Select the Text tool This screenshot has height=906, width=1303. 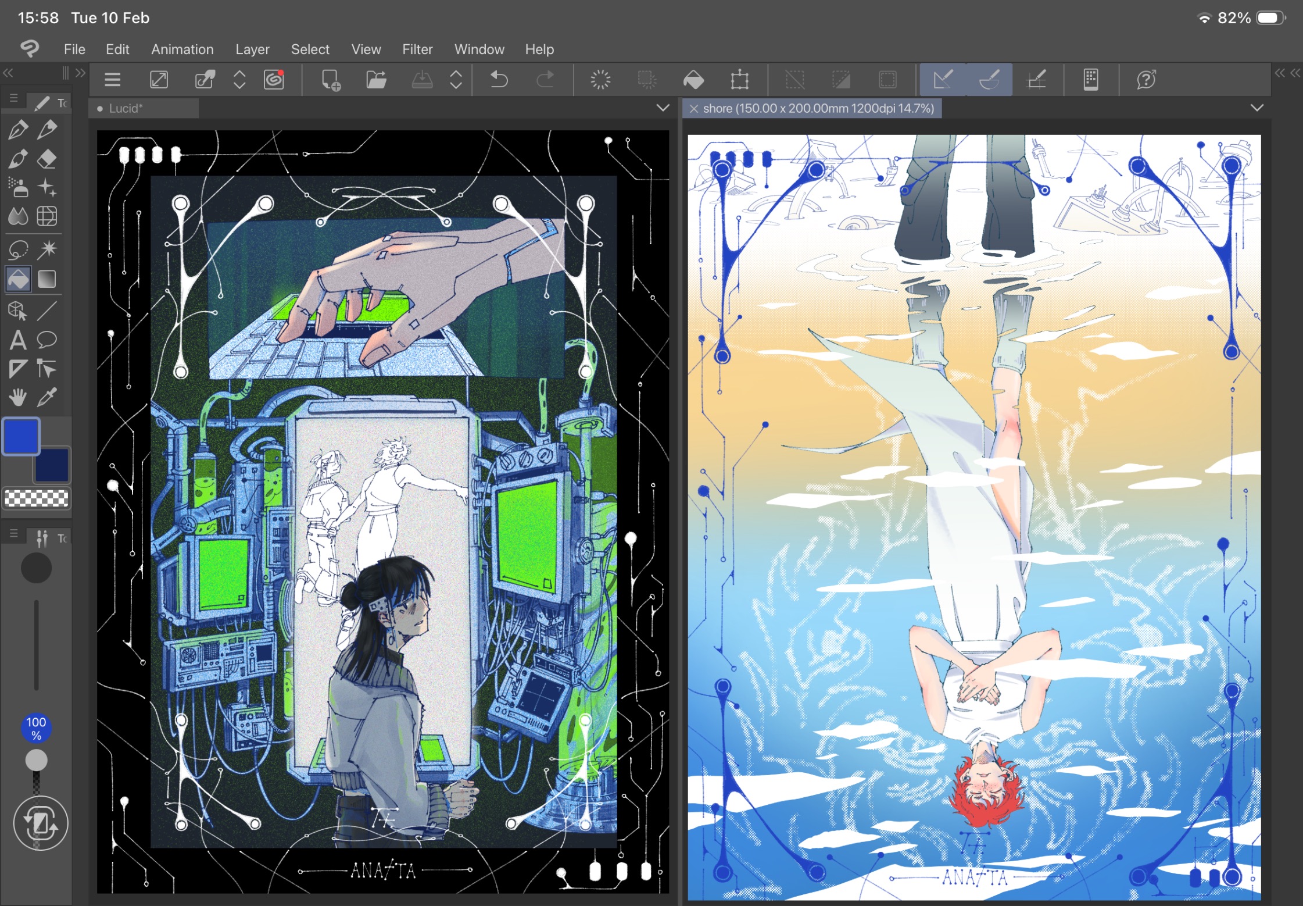click(x=18, y=340)
